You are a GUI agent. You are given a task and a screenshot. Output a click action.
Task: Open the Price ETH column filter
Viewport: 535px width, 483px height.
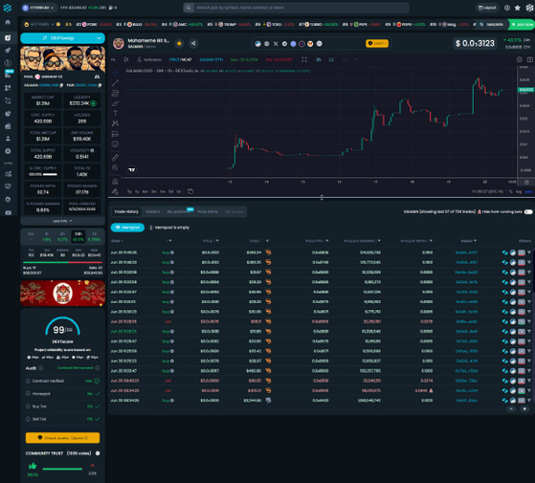tap(327, 241)
